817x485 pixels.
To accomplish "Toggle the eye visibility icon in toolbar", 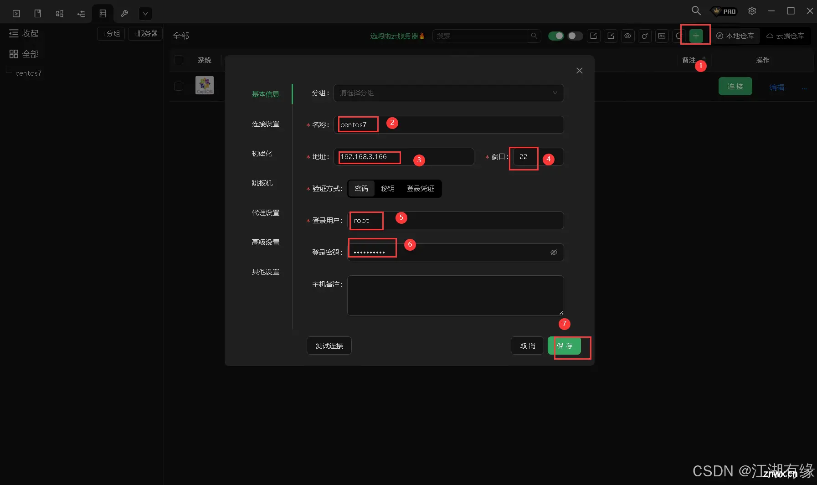I will pos(627,36).
